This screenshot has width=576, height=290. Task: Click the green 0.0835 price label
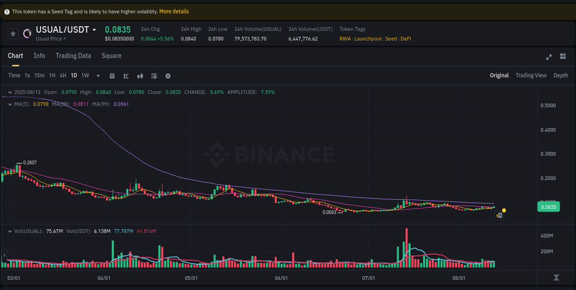pyautogui.click(x=548, y=207)
